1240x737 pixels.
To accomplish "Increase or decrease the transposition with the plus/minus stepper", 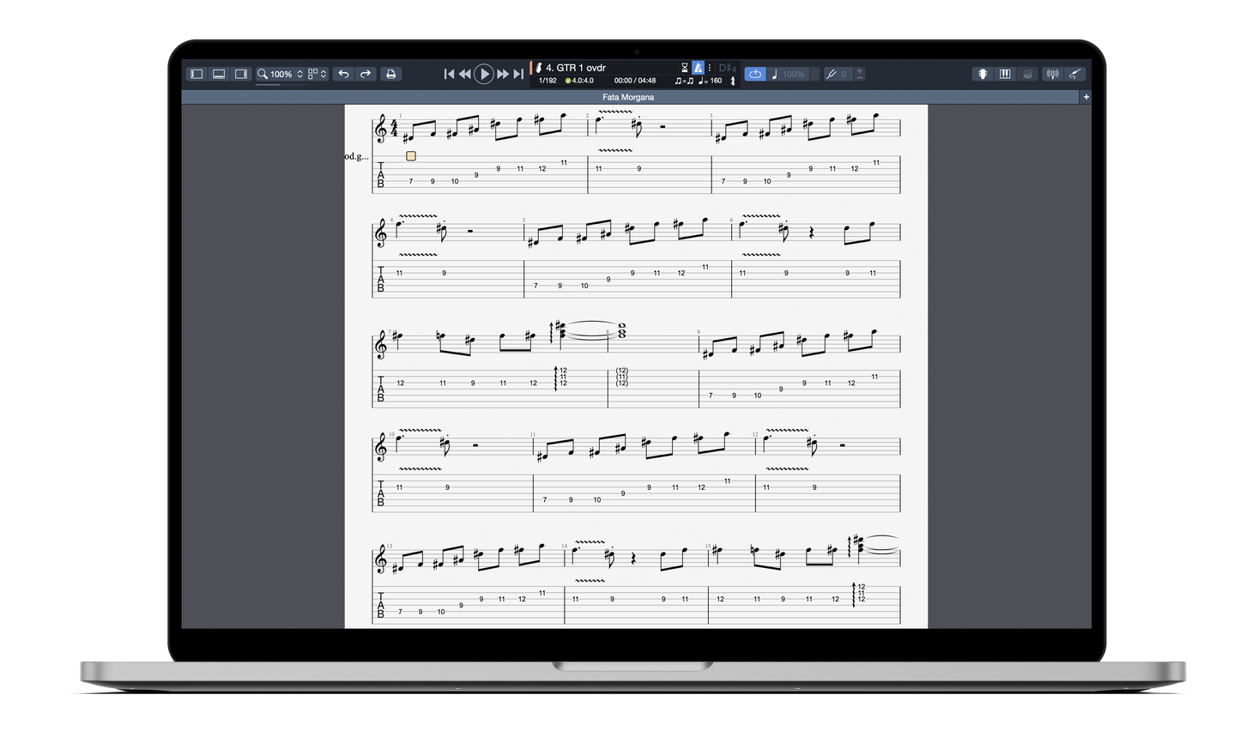I will pyautogui.click(x=860, y=75).
